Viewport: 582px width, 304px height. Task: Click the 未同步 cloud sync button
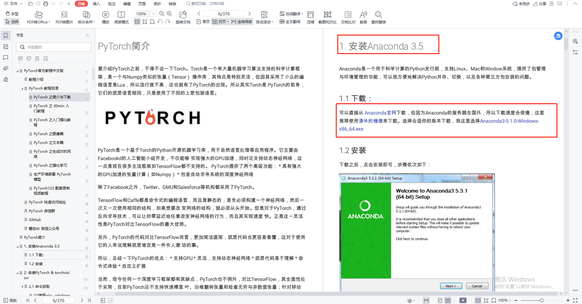(521, 4)
